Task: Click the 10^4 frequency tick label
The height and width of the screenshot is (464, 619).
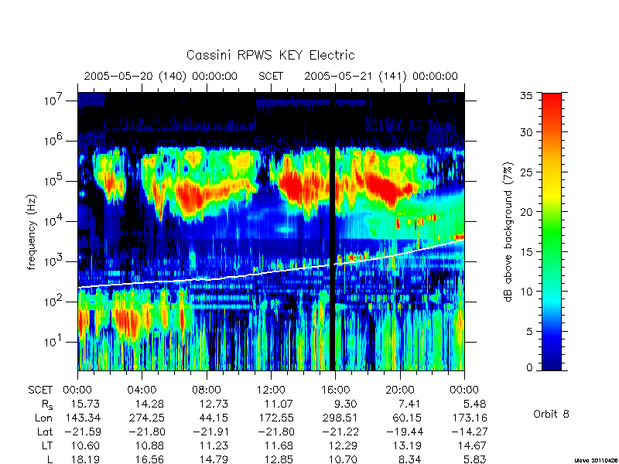Action: point(53,221)
